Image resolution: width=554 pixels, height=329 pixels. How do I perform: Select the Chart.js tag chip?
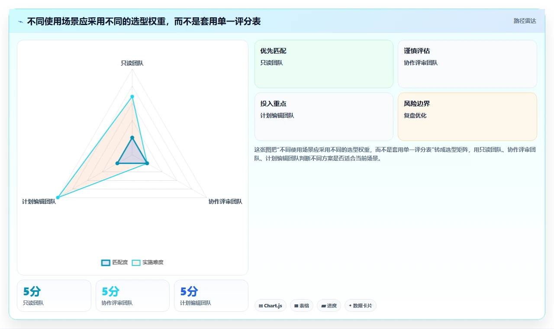tap(271, 306)
